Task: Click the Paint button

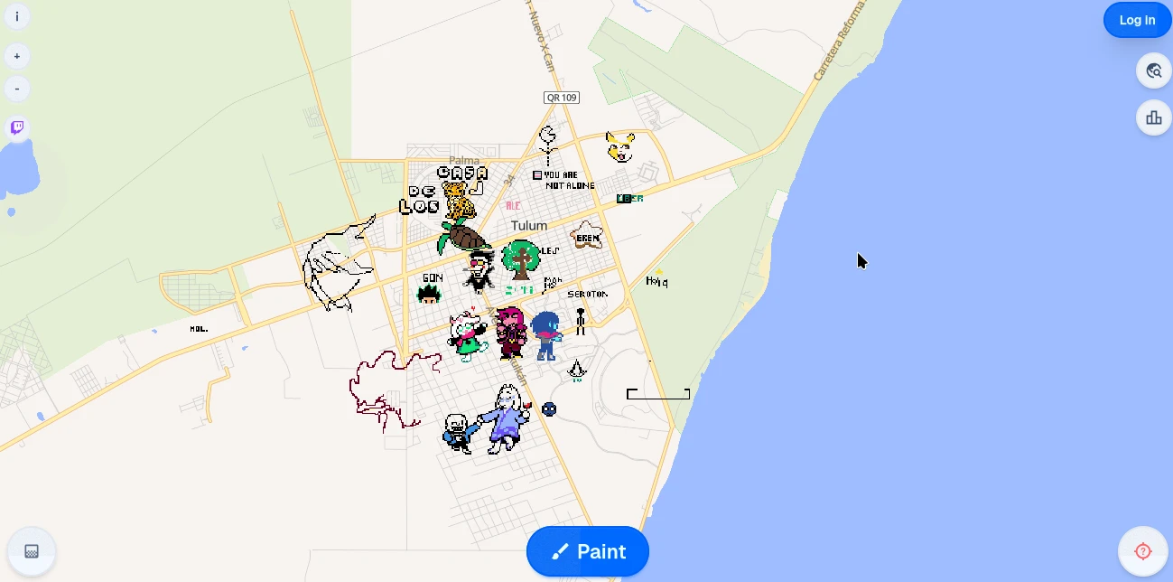Action: (x=588, y=551)
